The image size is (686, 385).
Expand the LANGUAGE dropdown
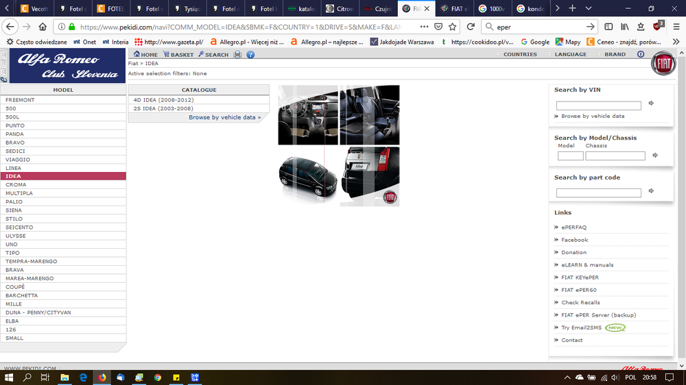pyautogui.click(x=567, y=54)
